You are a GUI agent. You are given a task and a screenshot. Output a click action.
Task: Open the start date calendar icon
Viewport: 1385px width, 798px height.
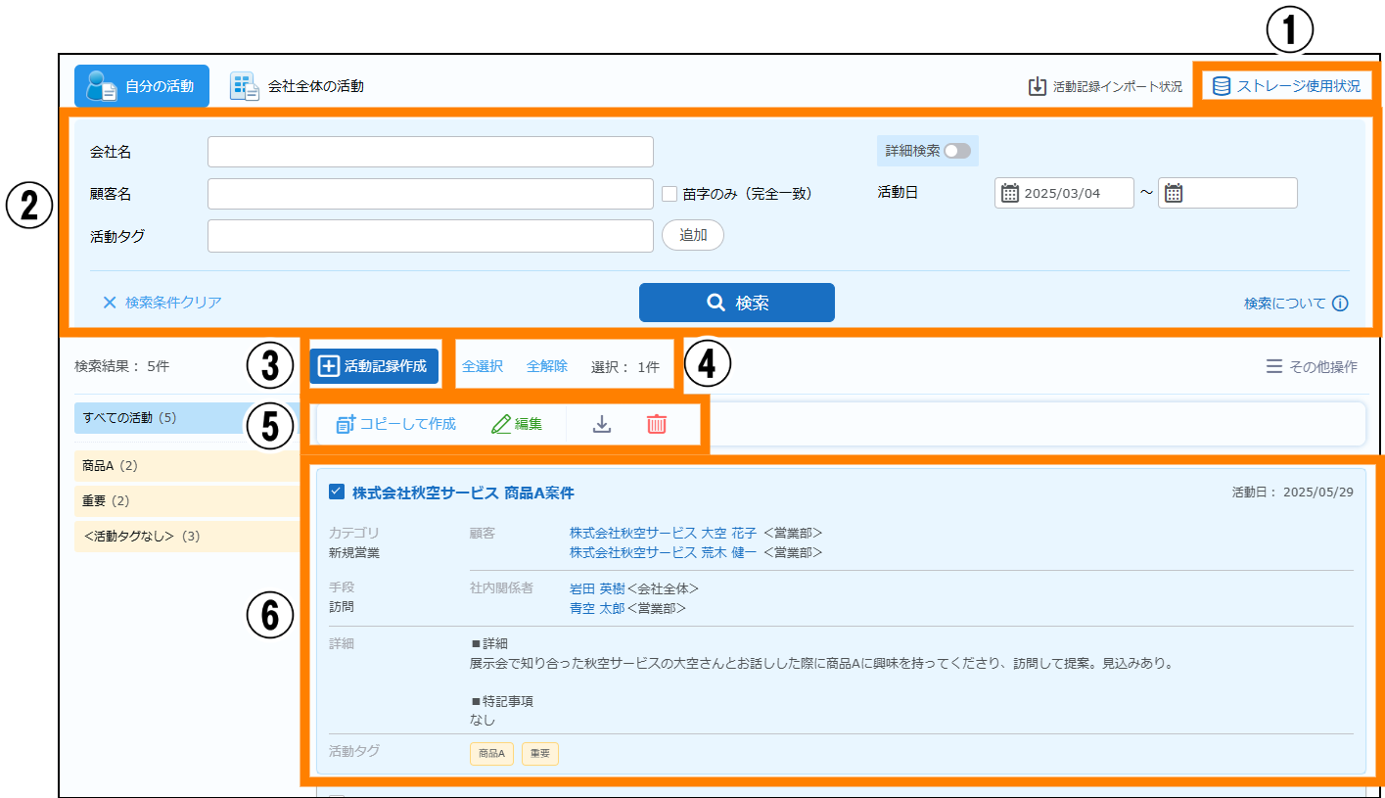pos(1011,193)
